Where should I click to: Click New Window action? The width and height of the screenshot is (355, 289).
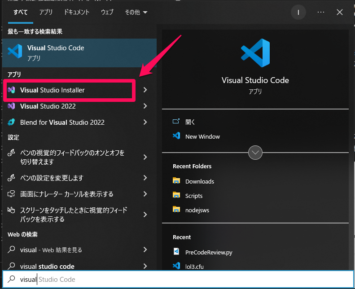click(x=202, y=137)
